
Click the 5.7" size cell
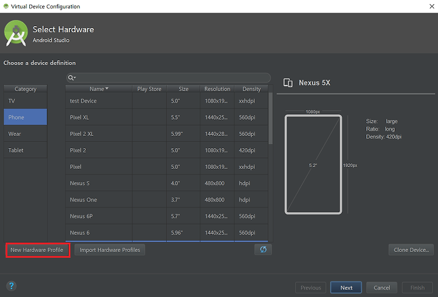click(183, 216)
